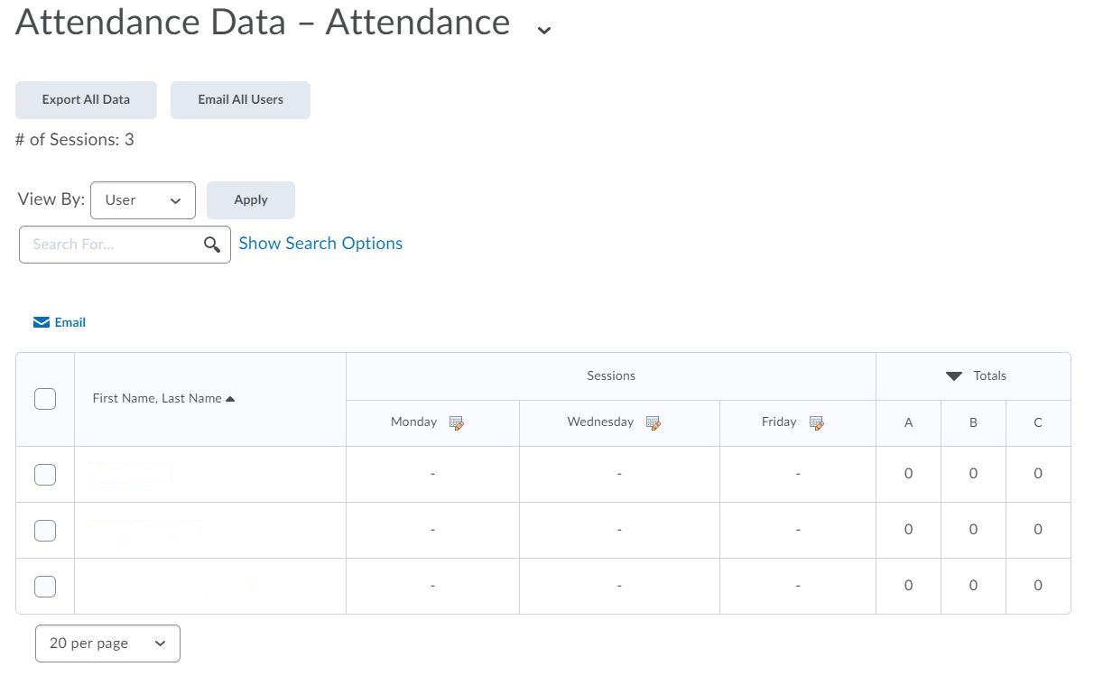Select the third user row checkbox
This screenshot has width=1094, height=676.
pos(45,586)
